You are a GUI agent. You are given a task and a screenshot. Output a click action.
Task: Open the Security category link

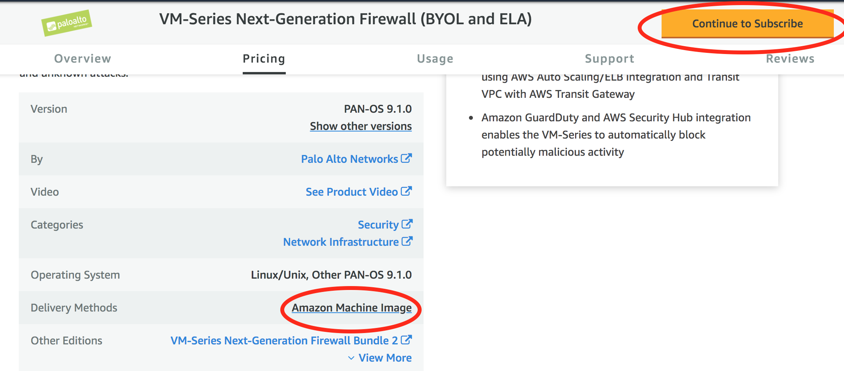pyautogui.click(x=378, y=225)
